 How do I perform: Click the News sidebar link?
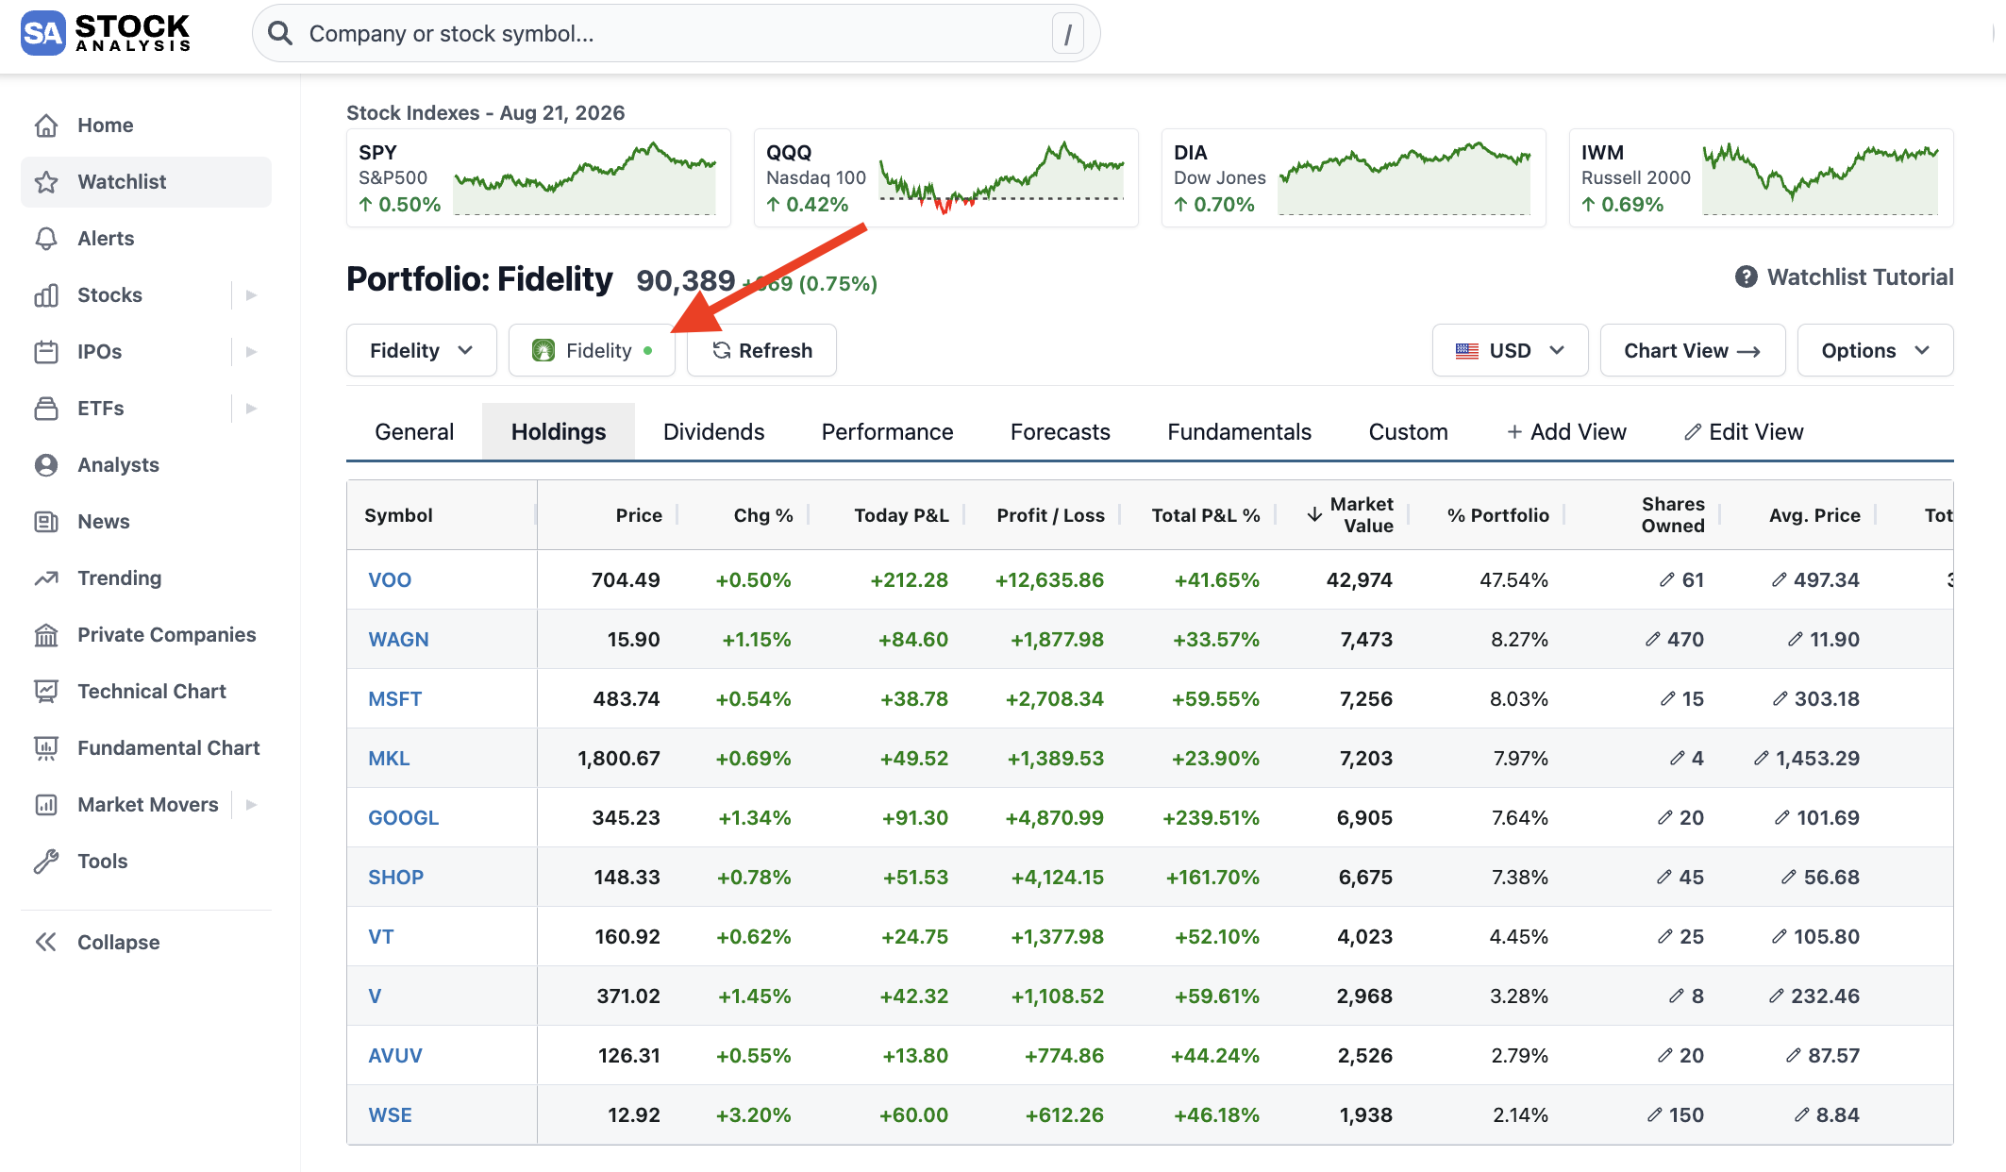tap(146, 522)
